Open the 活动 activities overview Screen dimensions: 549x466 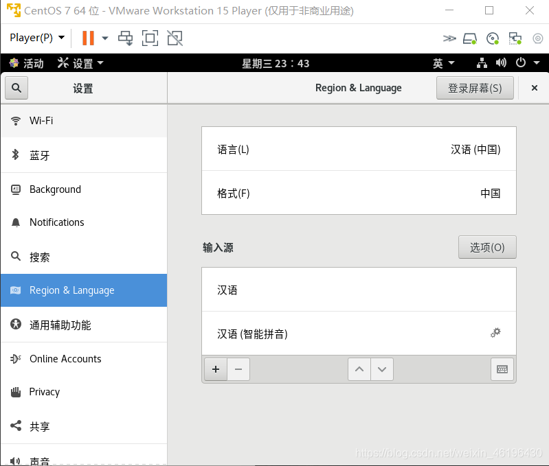[26, 63]
